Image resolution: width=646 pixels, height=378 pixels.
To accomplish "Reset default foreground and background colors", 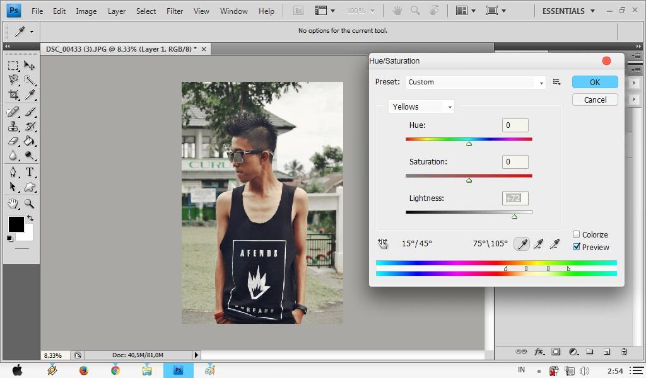I will [10, 238].
